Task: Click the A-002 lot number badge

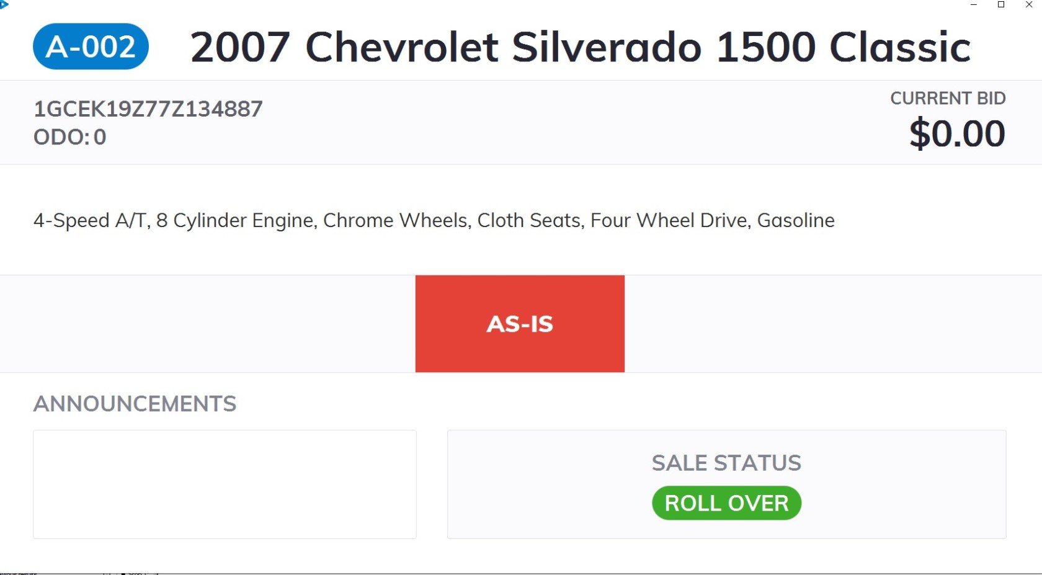Action: [x=91, y=47]
